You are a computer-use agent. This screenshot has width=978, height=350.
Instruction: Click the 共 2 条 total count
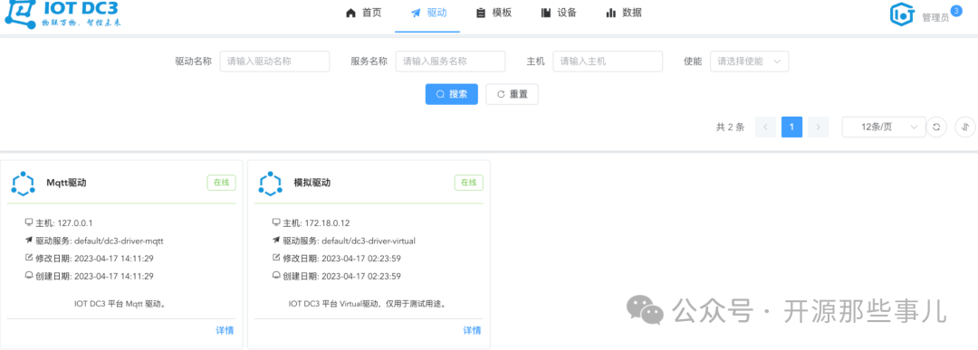[731, 127]
